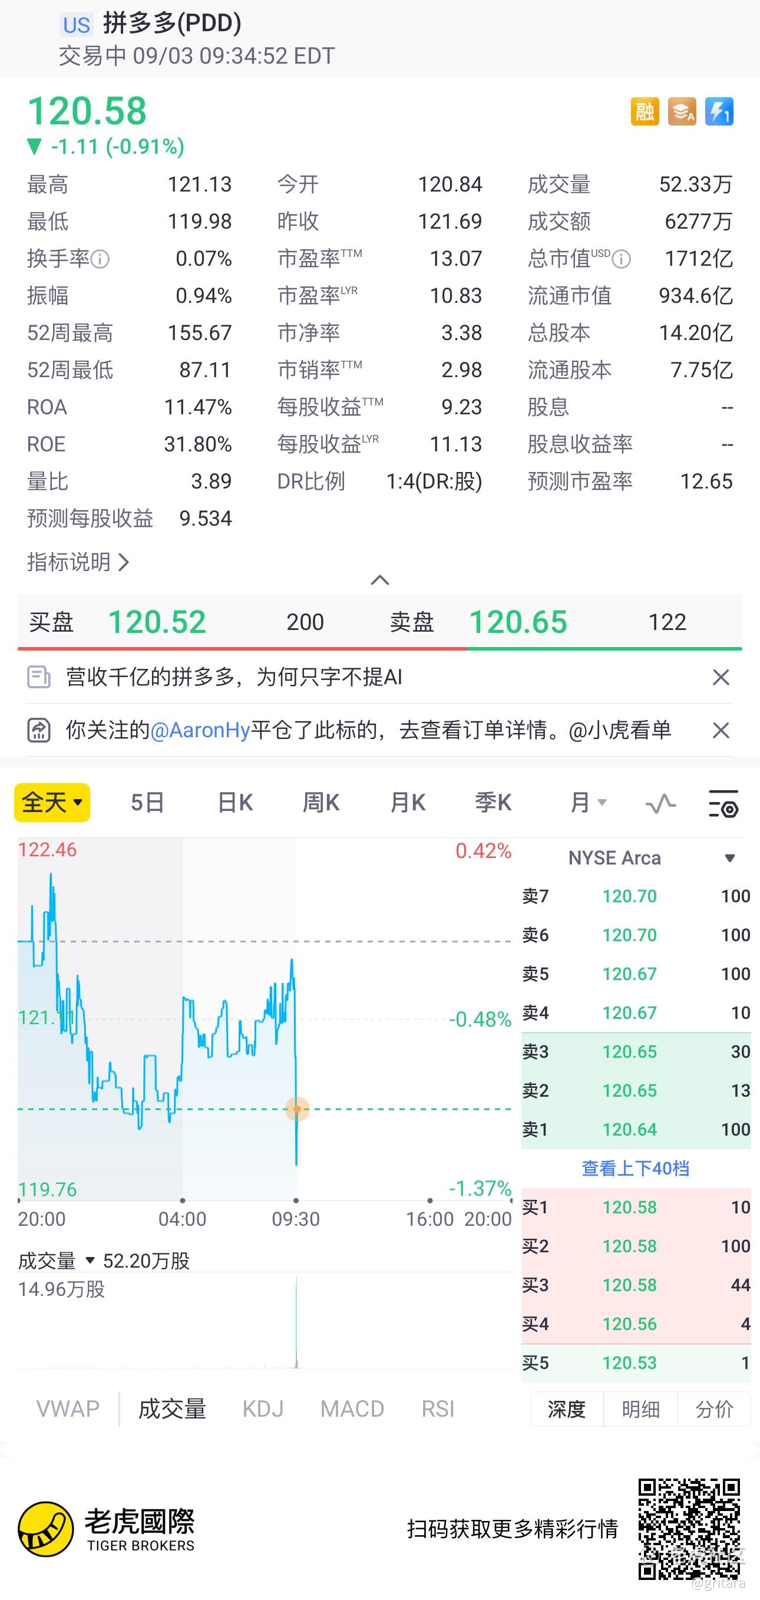Select the VWAP indicator tab
The height and width of the screenshot is (1600, 760).
(x=68, y=1408)
